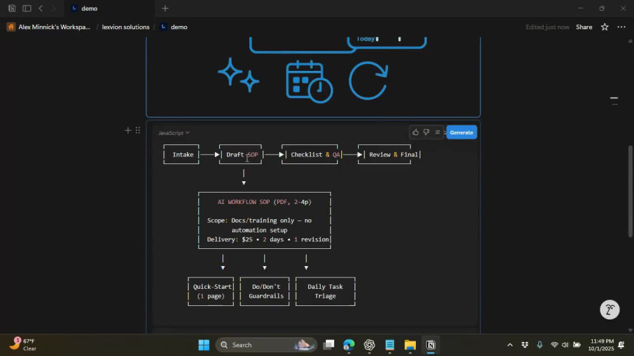634x356 pixels.
Task: Open the Notepad app in the taskbar
Action: 389,345
